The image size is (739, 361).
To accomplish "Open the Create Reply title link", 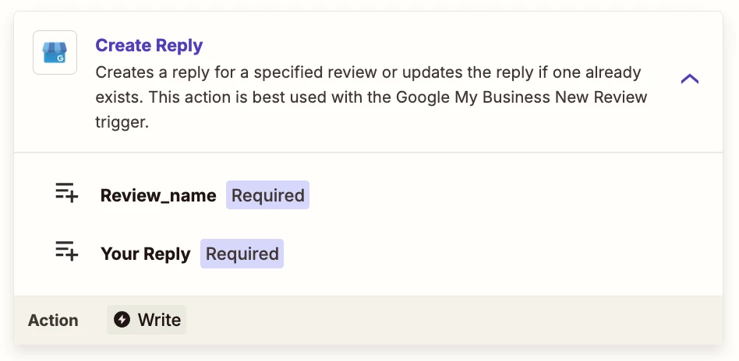I will (149, 46).
